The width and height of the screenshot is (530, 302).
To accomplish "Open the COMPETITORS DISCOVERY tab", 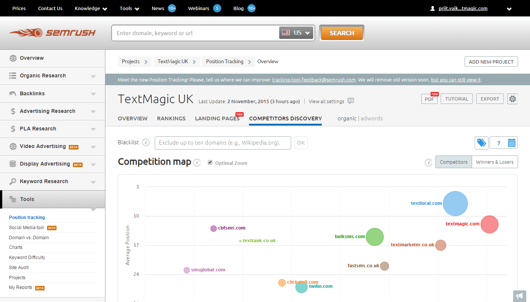I will (286, 118).
